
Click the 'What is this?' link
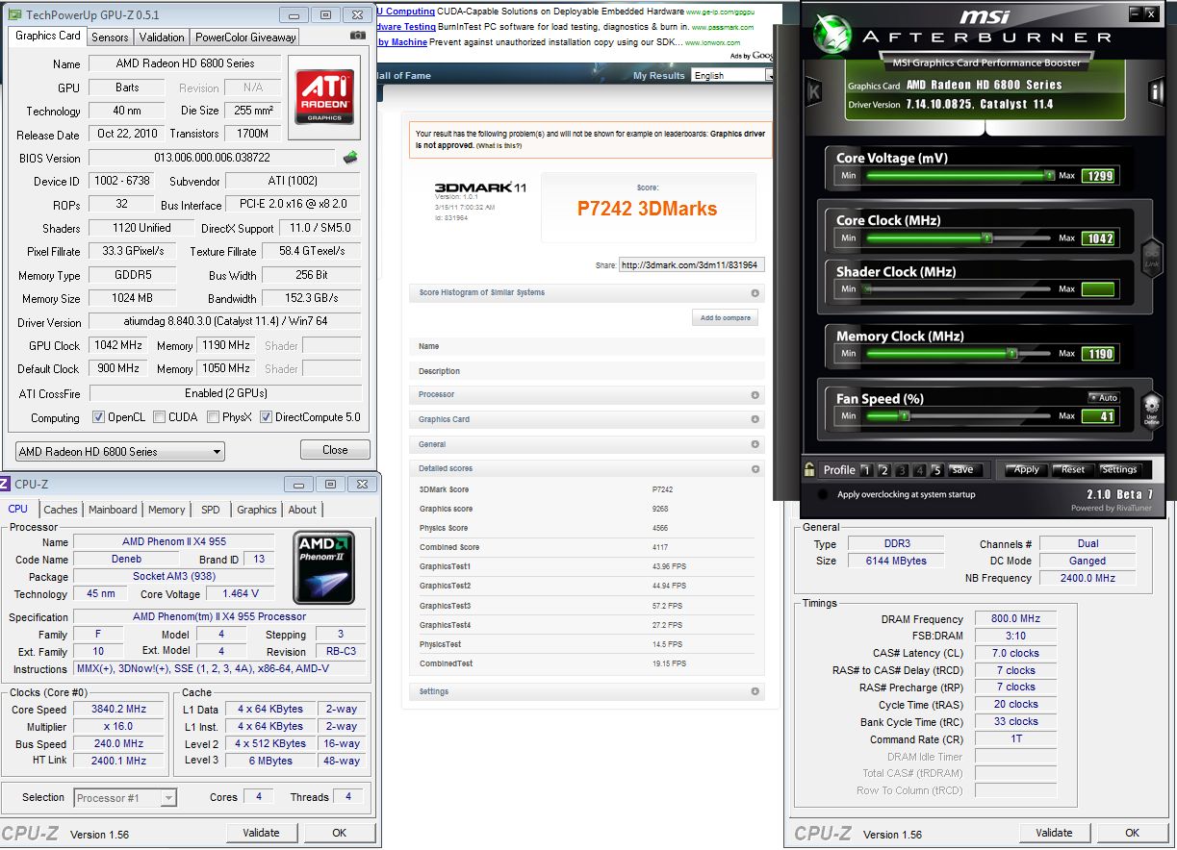[499, 145]
